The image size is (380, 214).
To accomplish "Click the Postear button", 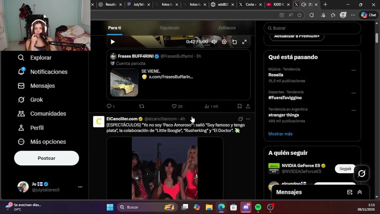I will [47, 158].
